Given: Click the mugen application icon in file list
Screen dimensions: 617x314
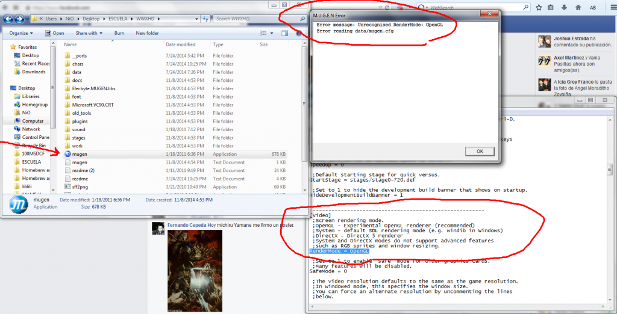Looking at the screenshot, I should [67, 154].
